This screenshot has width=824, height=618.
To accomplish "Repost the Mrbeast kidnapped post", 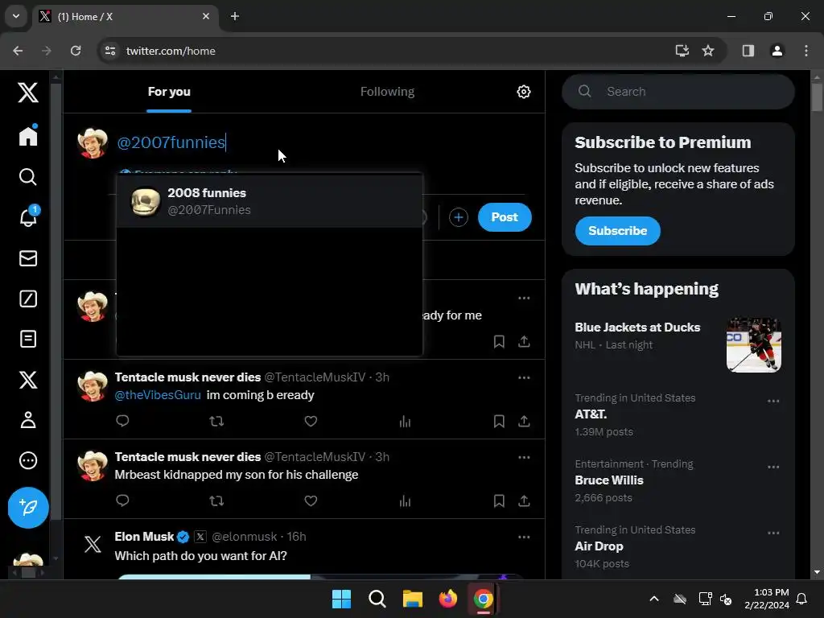I will pyautogui.click(x=216, y=501).
